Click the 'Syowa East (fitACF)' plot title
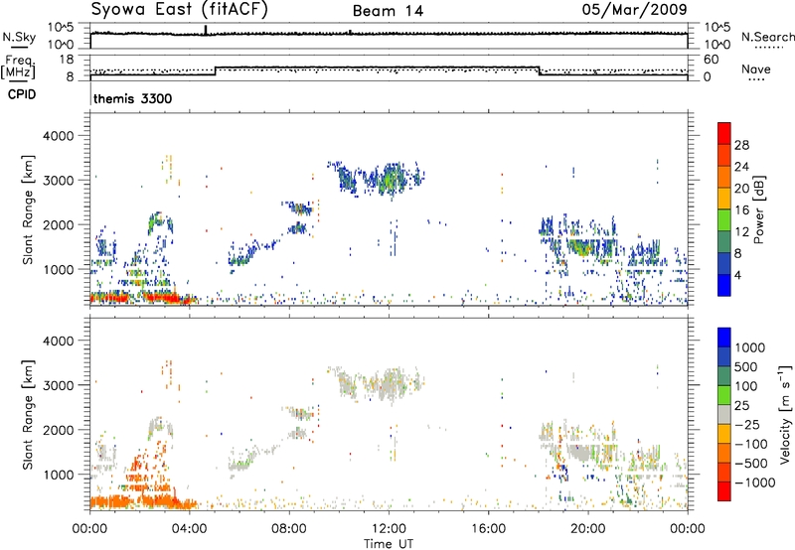This screenshot has height=550, width=795. pyautogui.click(x=179, y=9)
